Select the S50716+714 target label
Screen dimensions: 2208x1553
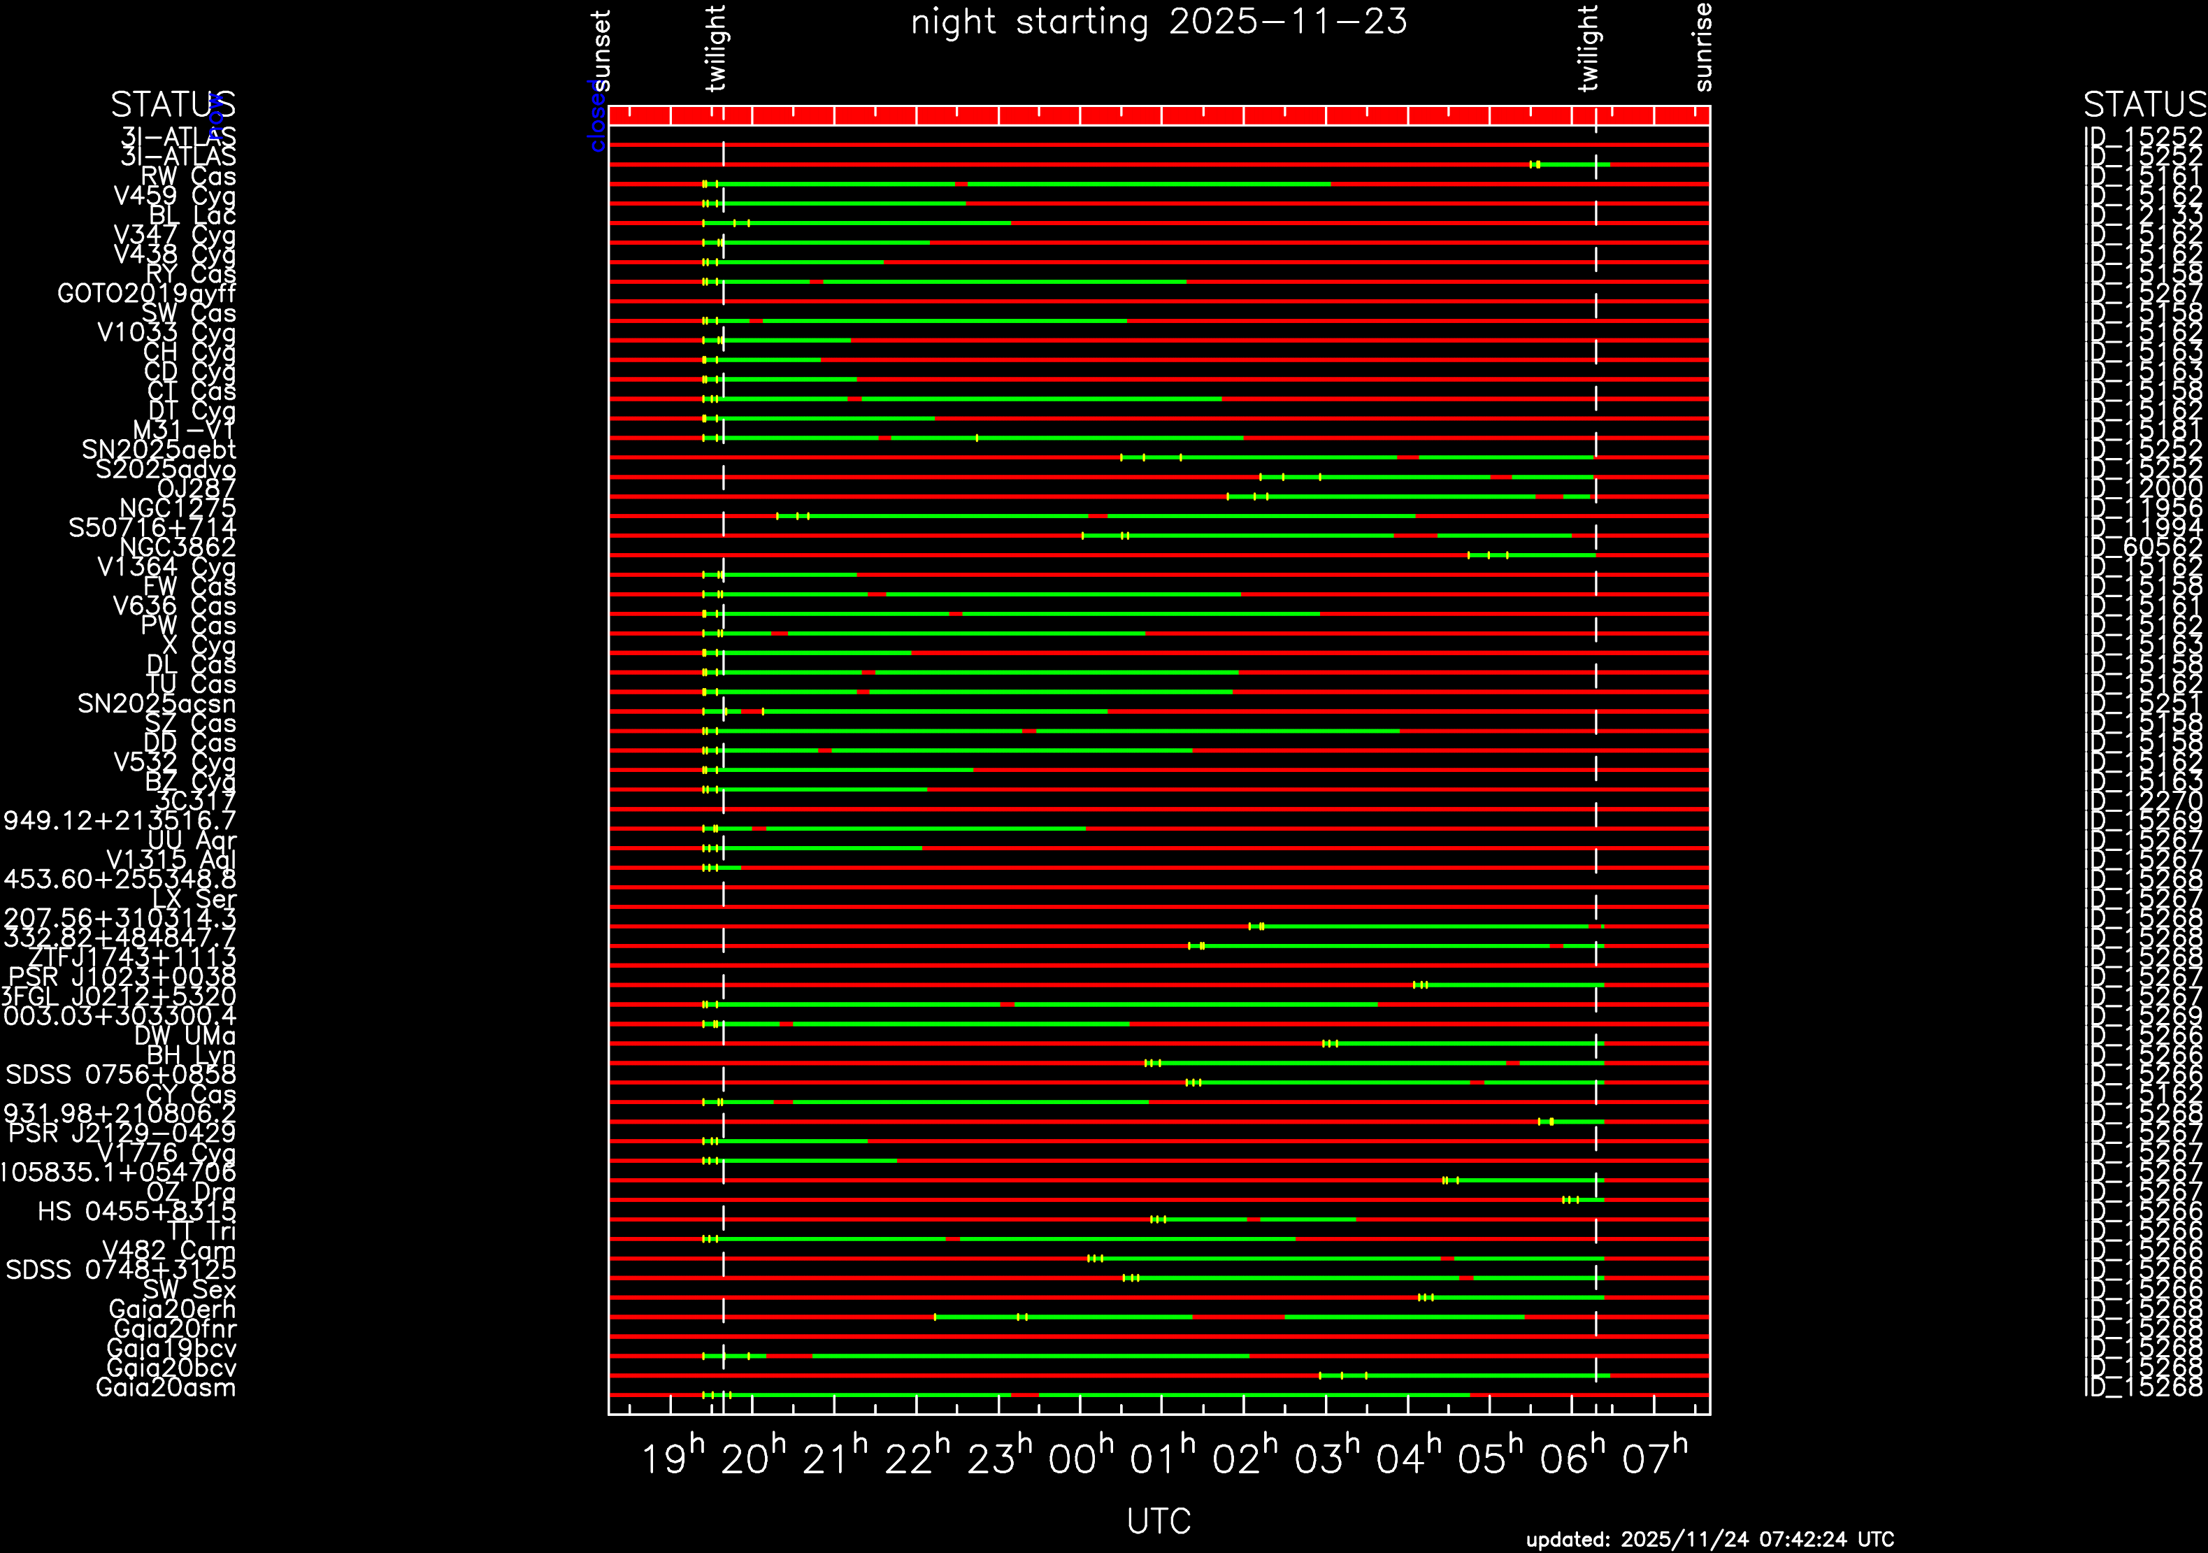point(152,528)
